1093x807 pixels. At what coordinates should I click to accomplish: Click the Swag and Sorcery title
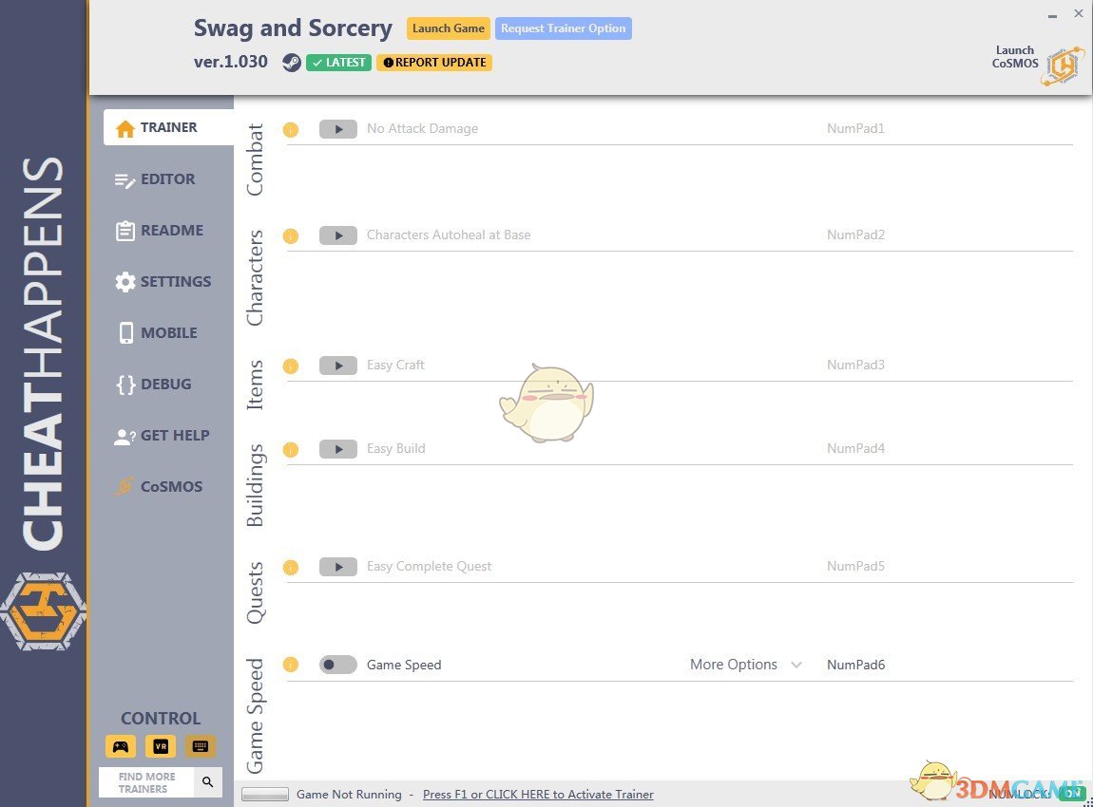(x=293, y=28)
